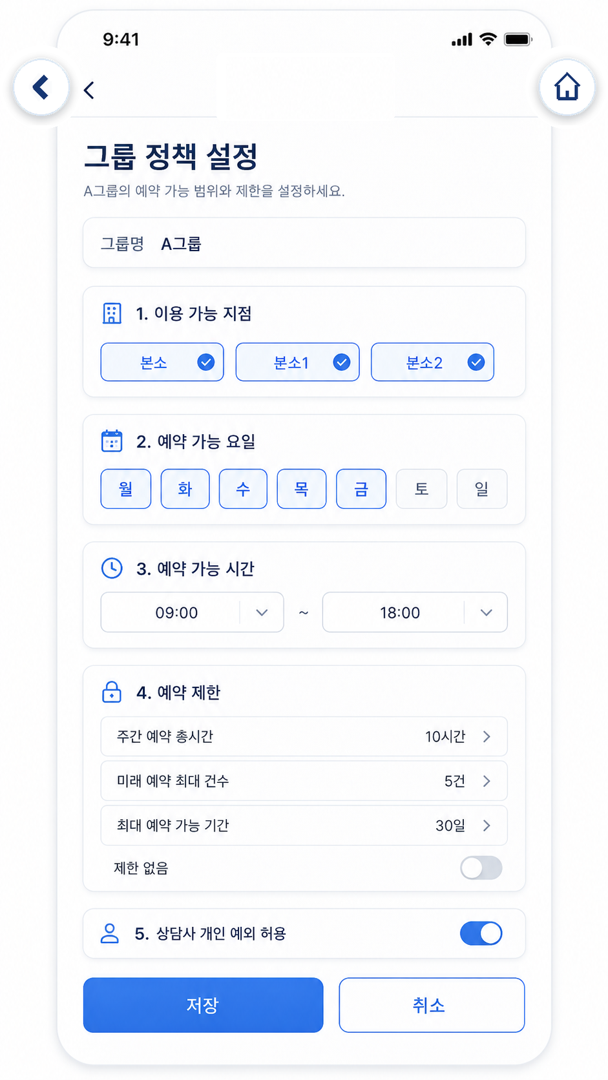This screenshot has height=1080, width=608.
Task: Open the 18:00 end time dropdown
Action: pos(415,612)
